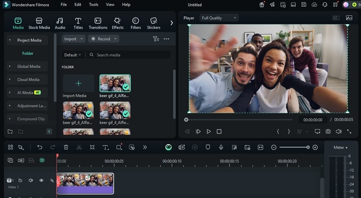Click the undo arrow in timeline toolbar
This screenshot has width=361, height=198.
(x=40, y=147)
